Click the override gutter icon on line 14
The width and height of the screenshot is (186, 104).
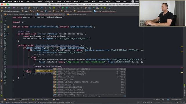(x=8, y=34)
